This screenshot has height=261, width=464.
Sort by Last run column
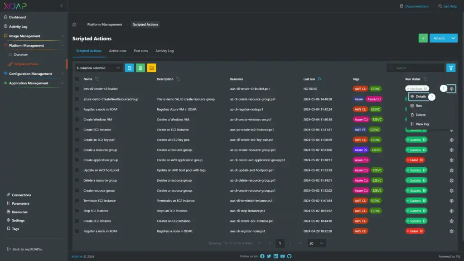(x=319, y=79)
